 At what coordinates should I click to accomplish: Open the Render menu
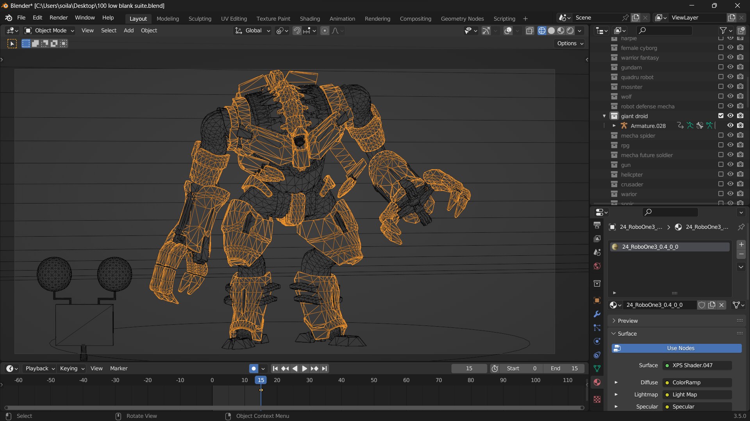59,18
